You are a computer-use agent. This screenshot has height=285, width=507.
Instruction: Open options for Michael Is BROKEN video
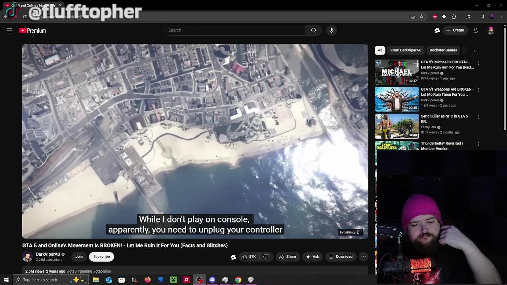pos(478,63)
